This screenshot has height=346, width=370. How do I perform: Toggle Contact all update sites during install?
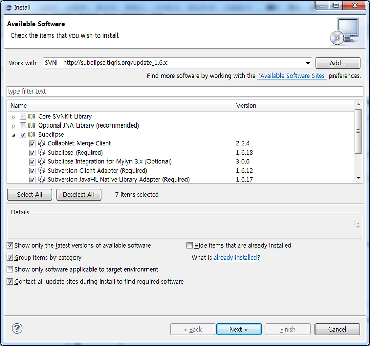(x=10, y=281)
